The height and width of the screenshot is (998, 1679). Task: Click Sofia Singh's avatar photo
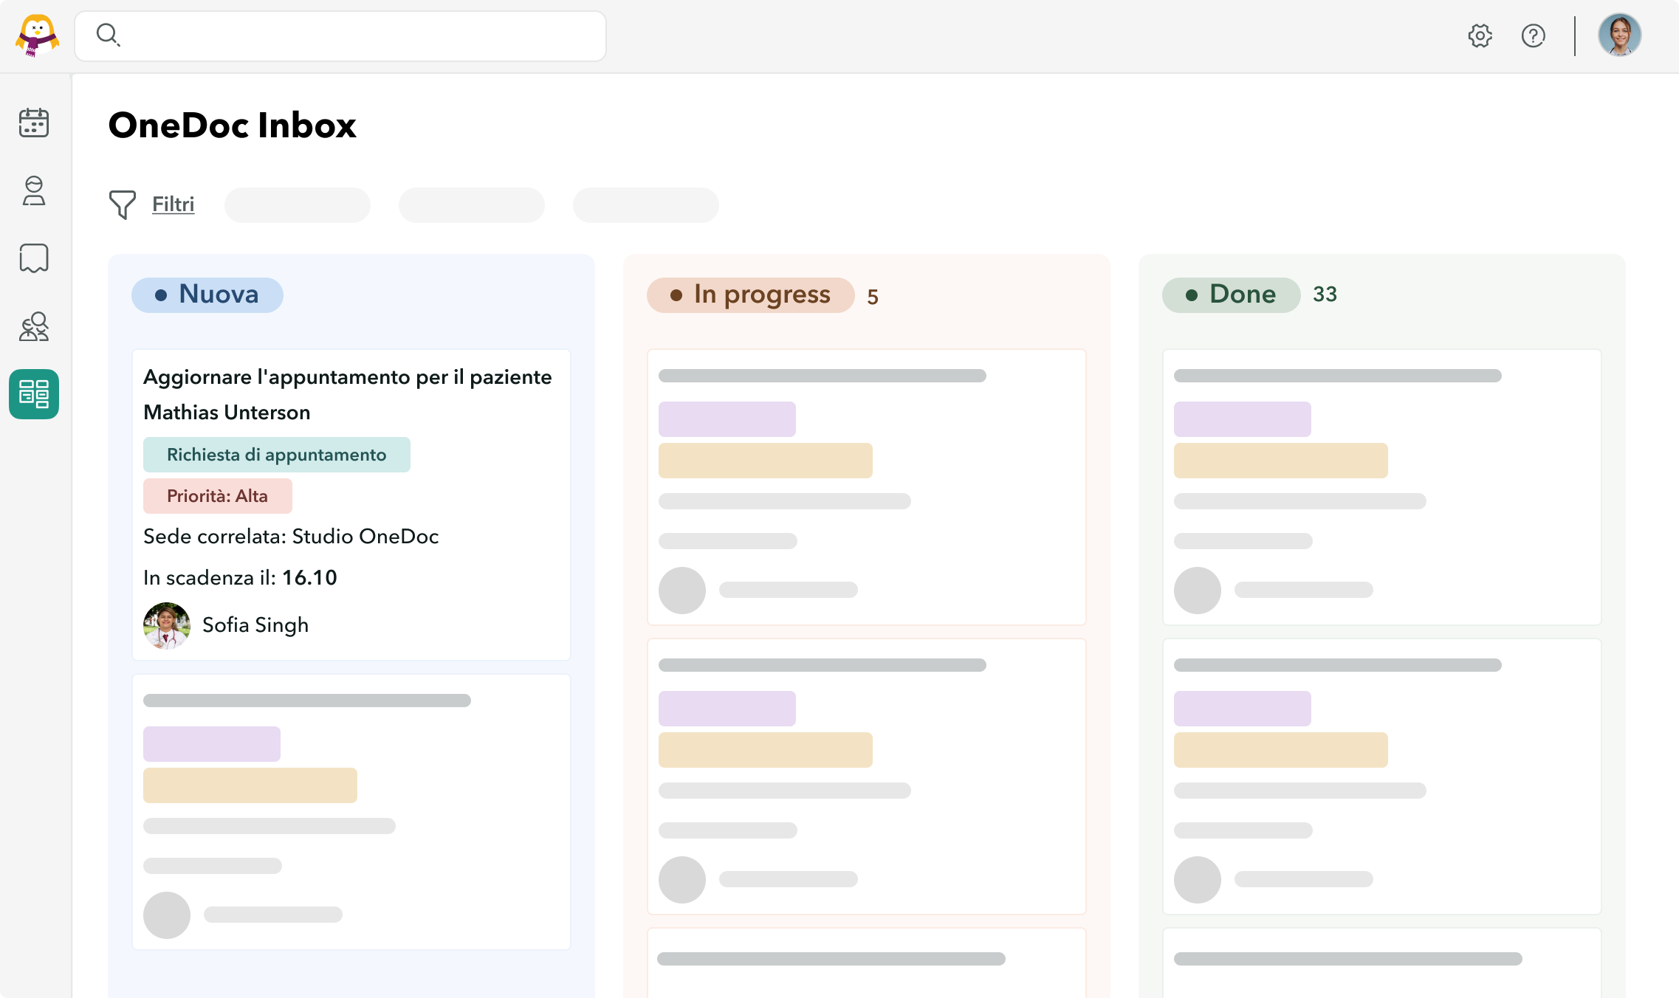point(167,626)
